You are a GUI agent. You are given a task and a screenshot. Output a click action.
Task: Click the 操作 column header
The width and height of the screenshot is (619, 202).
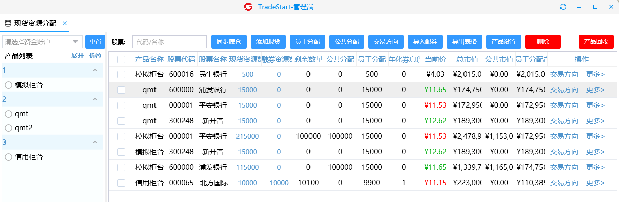(581, 59)
